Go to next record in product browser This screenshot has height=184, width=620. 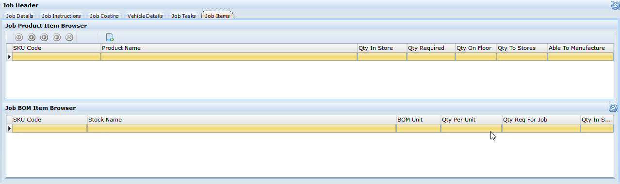pyautogui.click(x=44, y=37)
